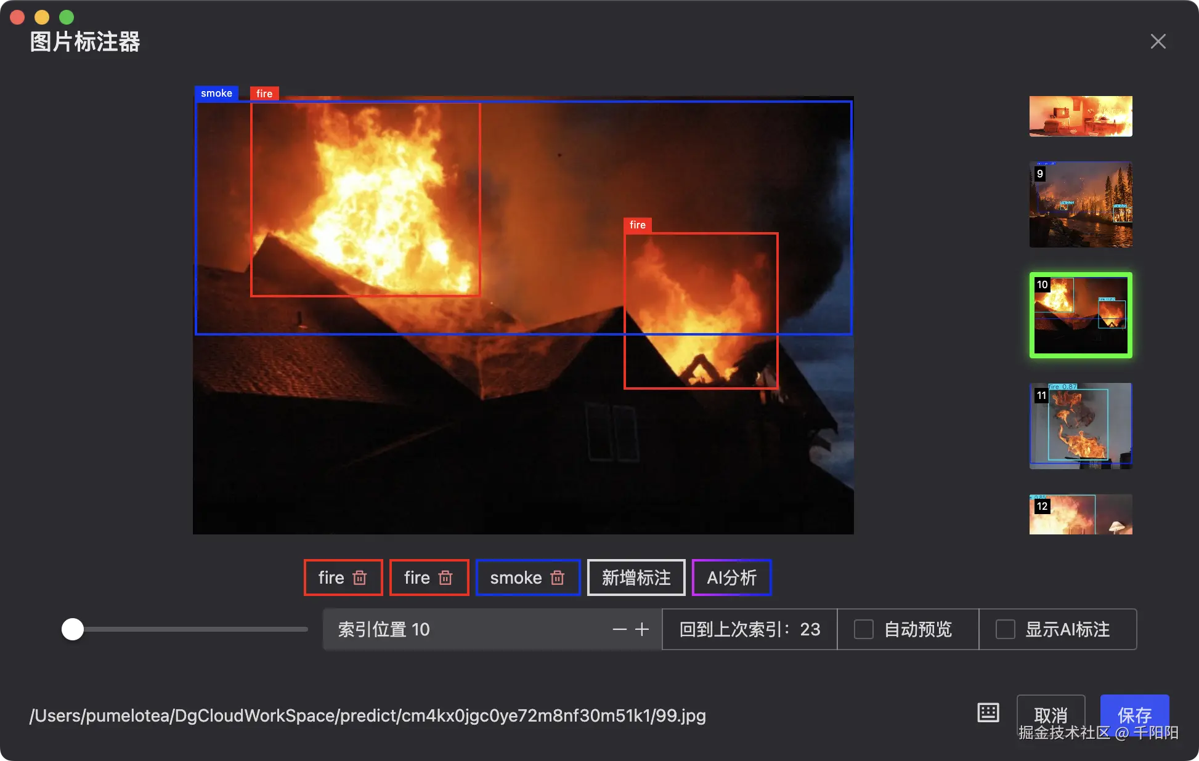Viewport: 1199px width, 761px height.
Task: Enable the 自动预览 checkbox
Action: point(864,629)
